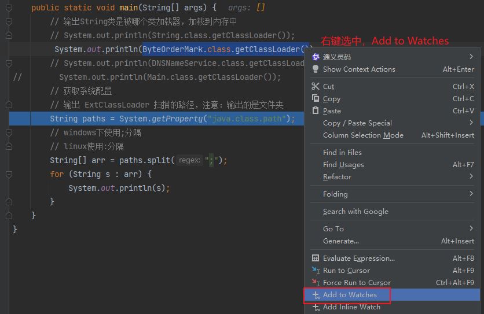Click the Evaluate Expression calculator icon
Screen dimensions: 484x314
click(316, 258)
